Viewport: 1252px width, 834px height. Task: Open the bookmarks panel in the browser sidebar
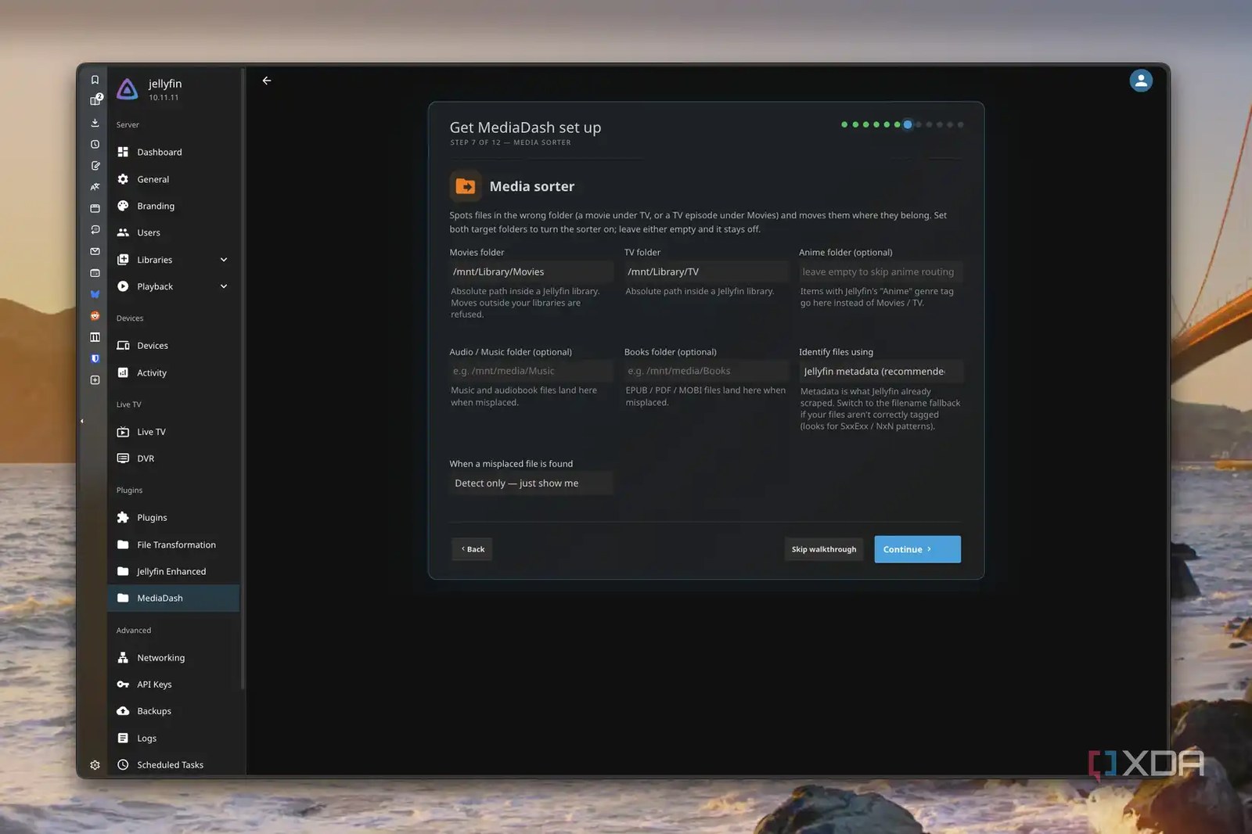(x=95, y=80)
